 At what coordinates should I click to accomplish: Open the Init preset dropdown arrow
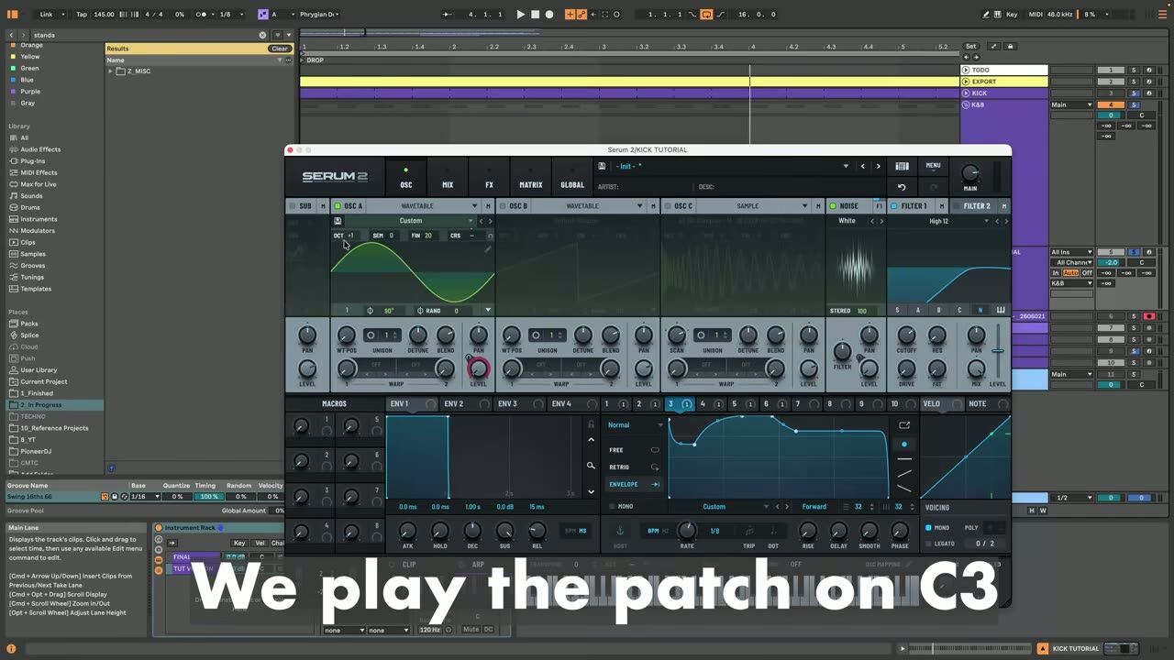[846, 167]
